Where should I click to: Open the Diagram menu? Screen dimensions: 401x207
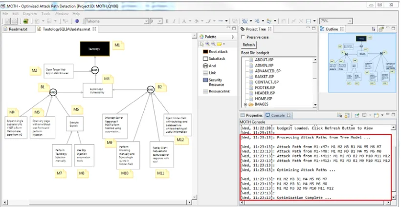(30, 14)
